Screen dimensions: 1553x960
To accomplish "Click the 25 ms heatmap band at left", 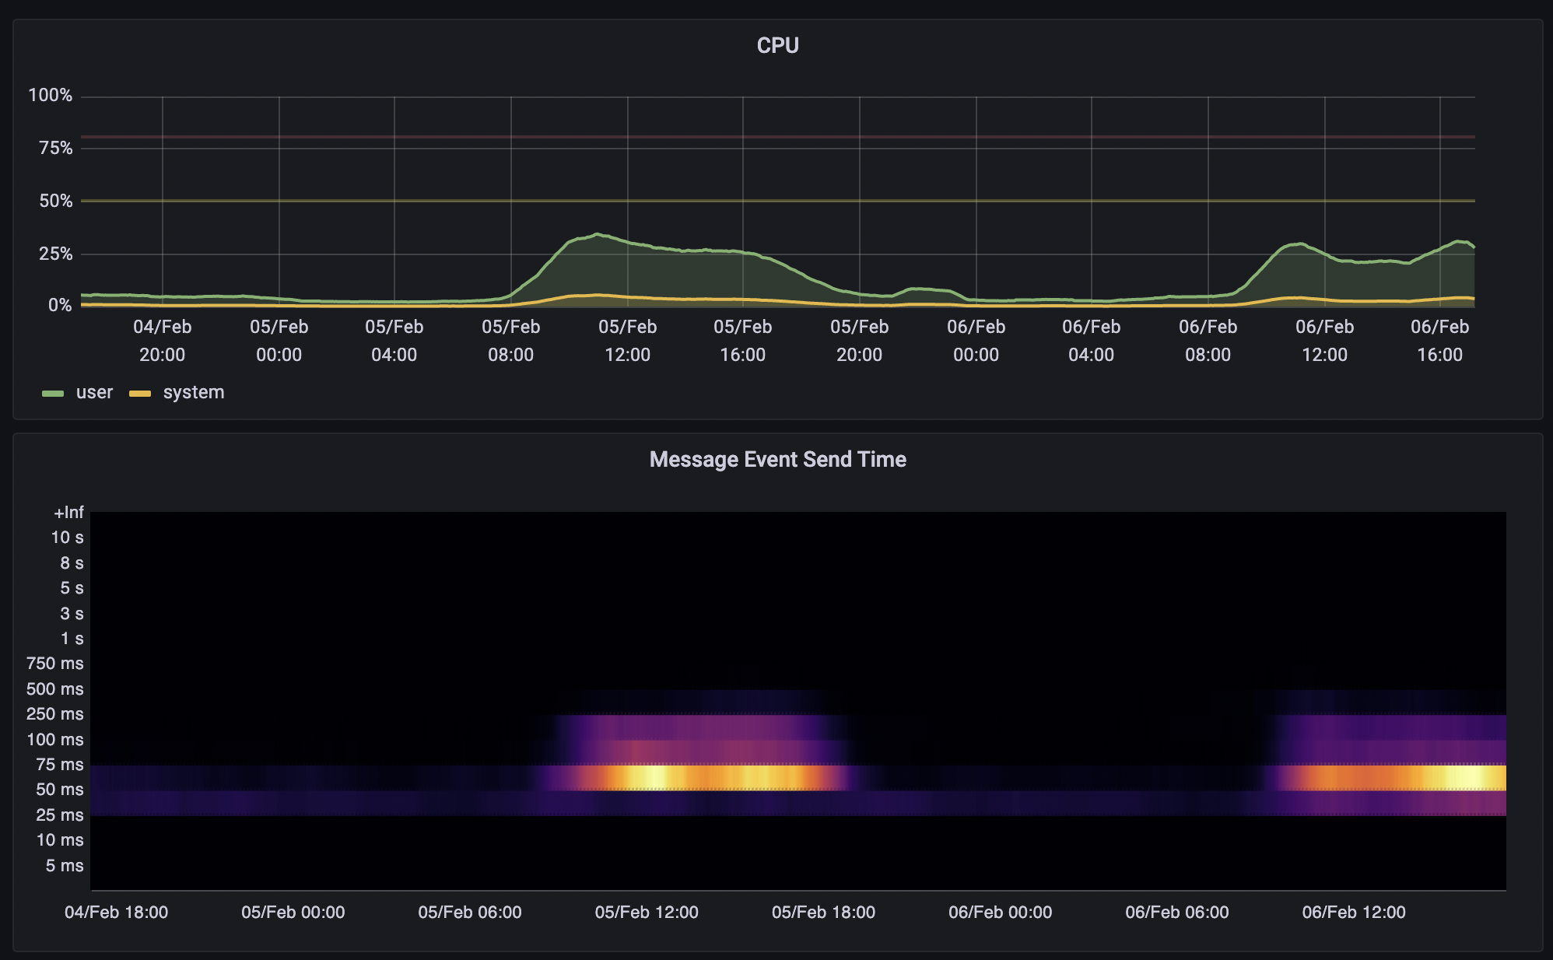I will point(156,803).
